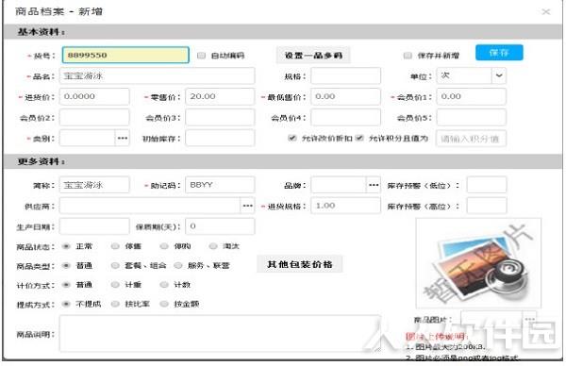The image size is (566, 366).
Task: Choose 按比率 commission method
Action: (115, 304)
